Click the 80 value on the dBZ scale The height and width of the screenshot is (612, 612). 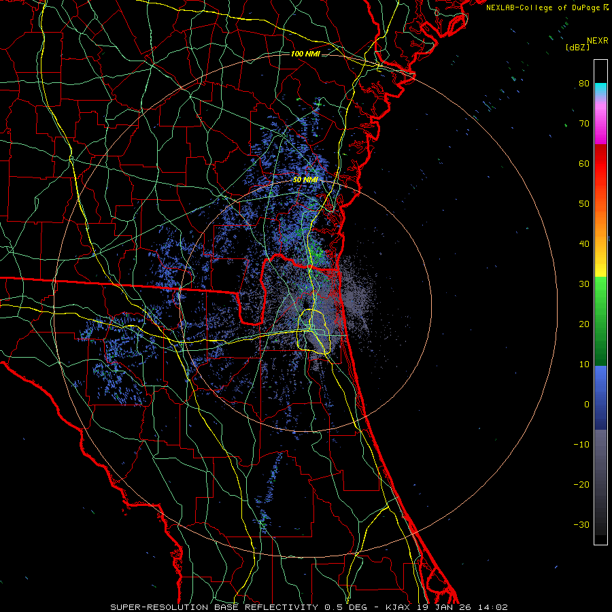584,84
